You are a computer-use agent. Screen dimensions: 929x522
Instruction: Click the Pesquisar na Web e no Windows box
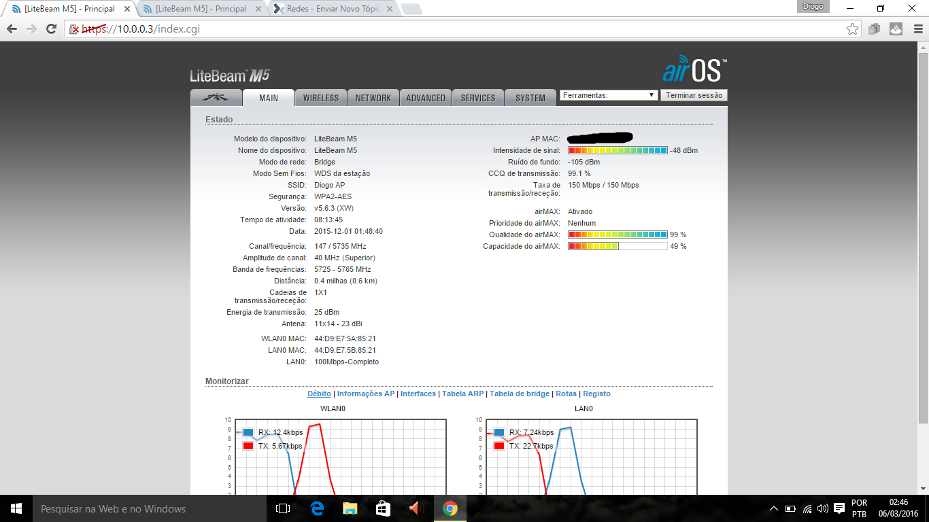point(150,508)
